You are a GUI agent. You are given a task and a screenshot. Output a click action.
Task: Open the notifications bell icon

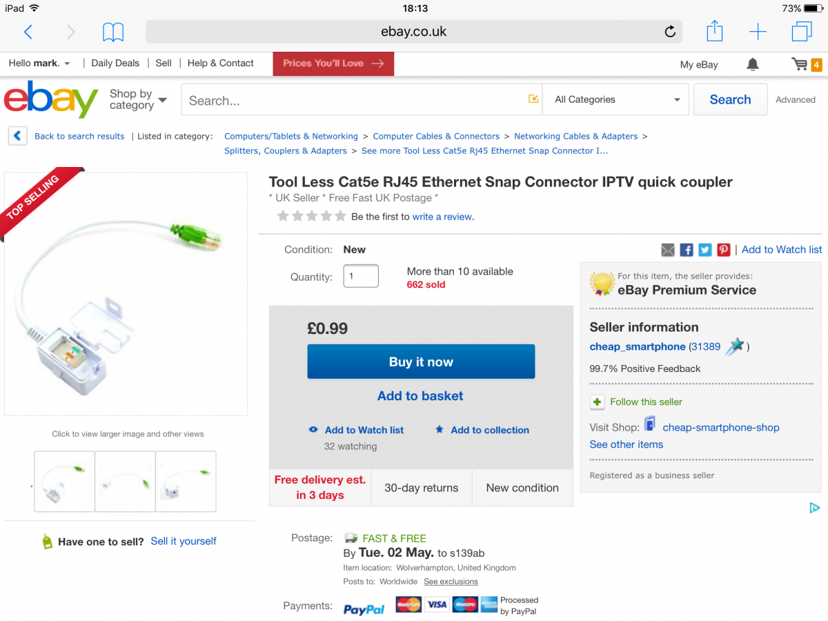click(753, 64)
